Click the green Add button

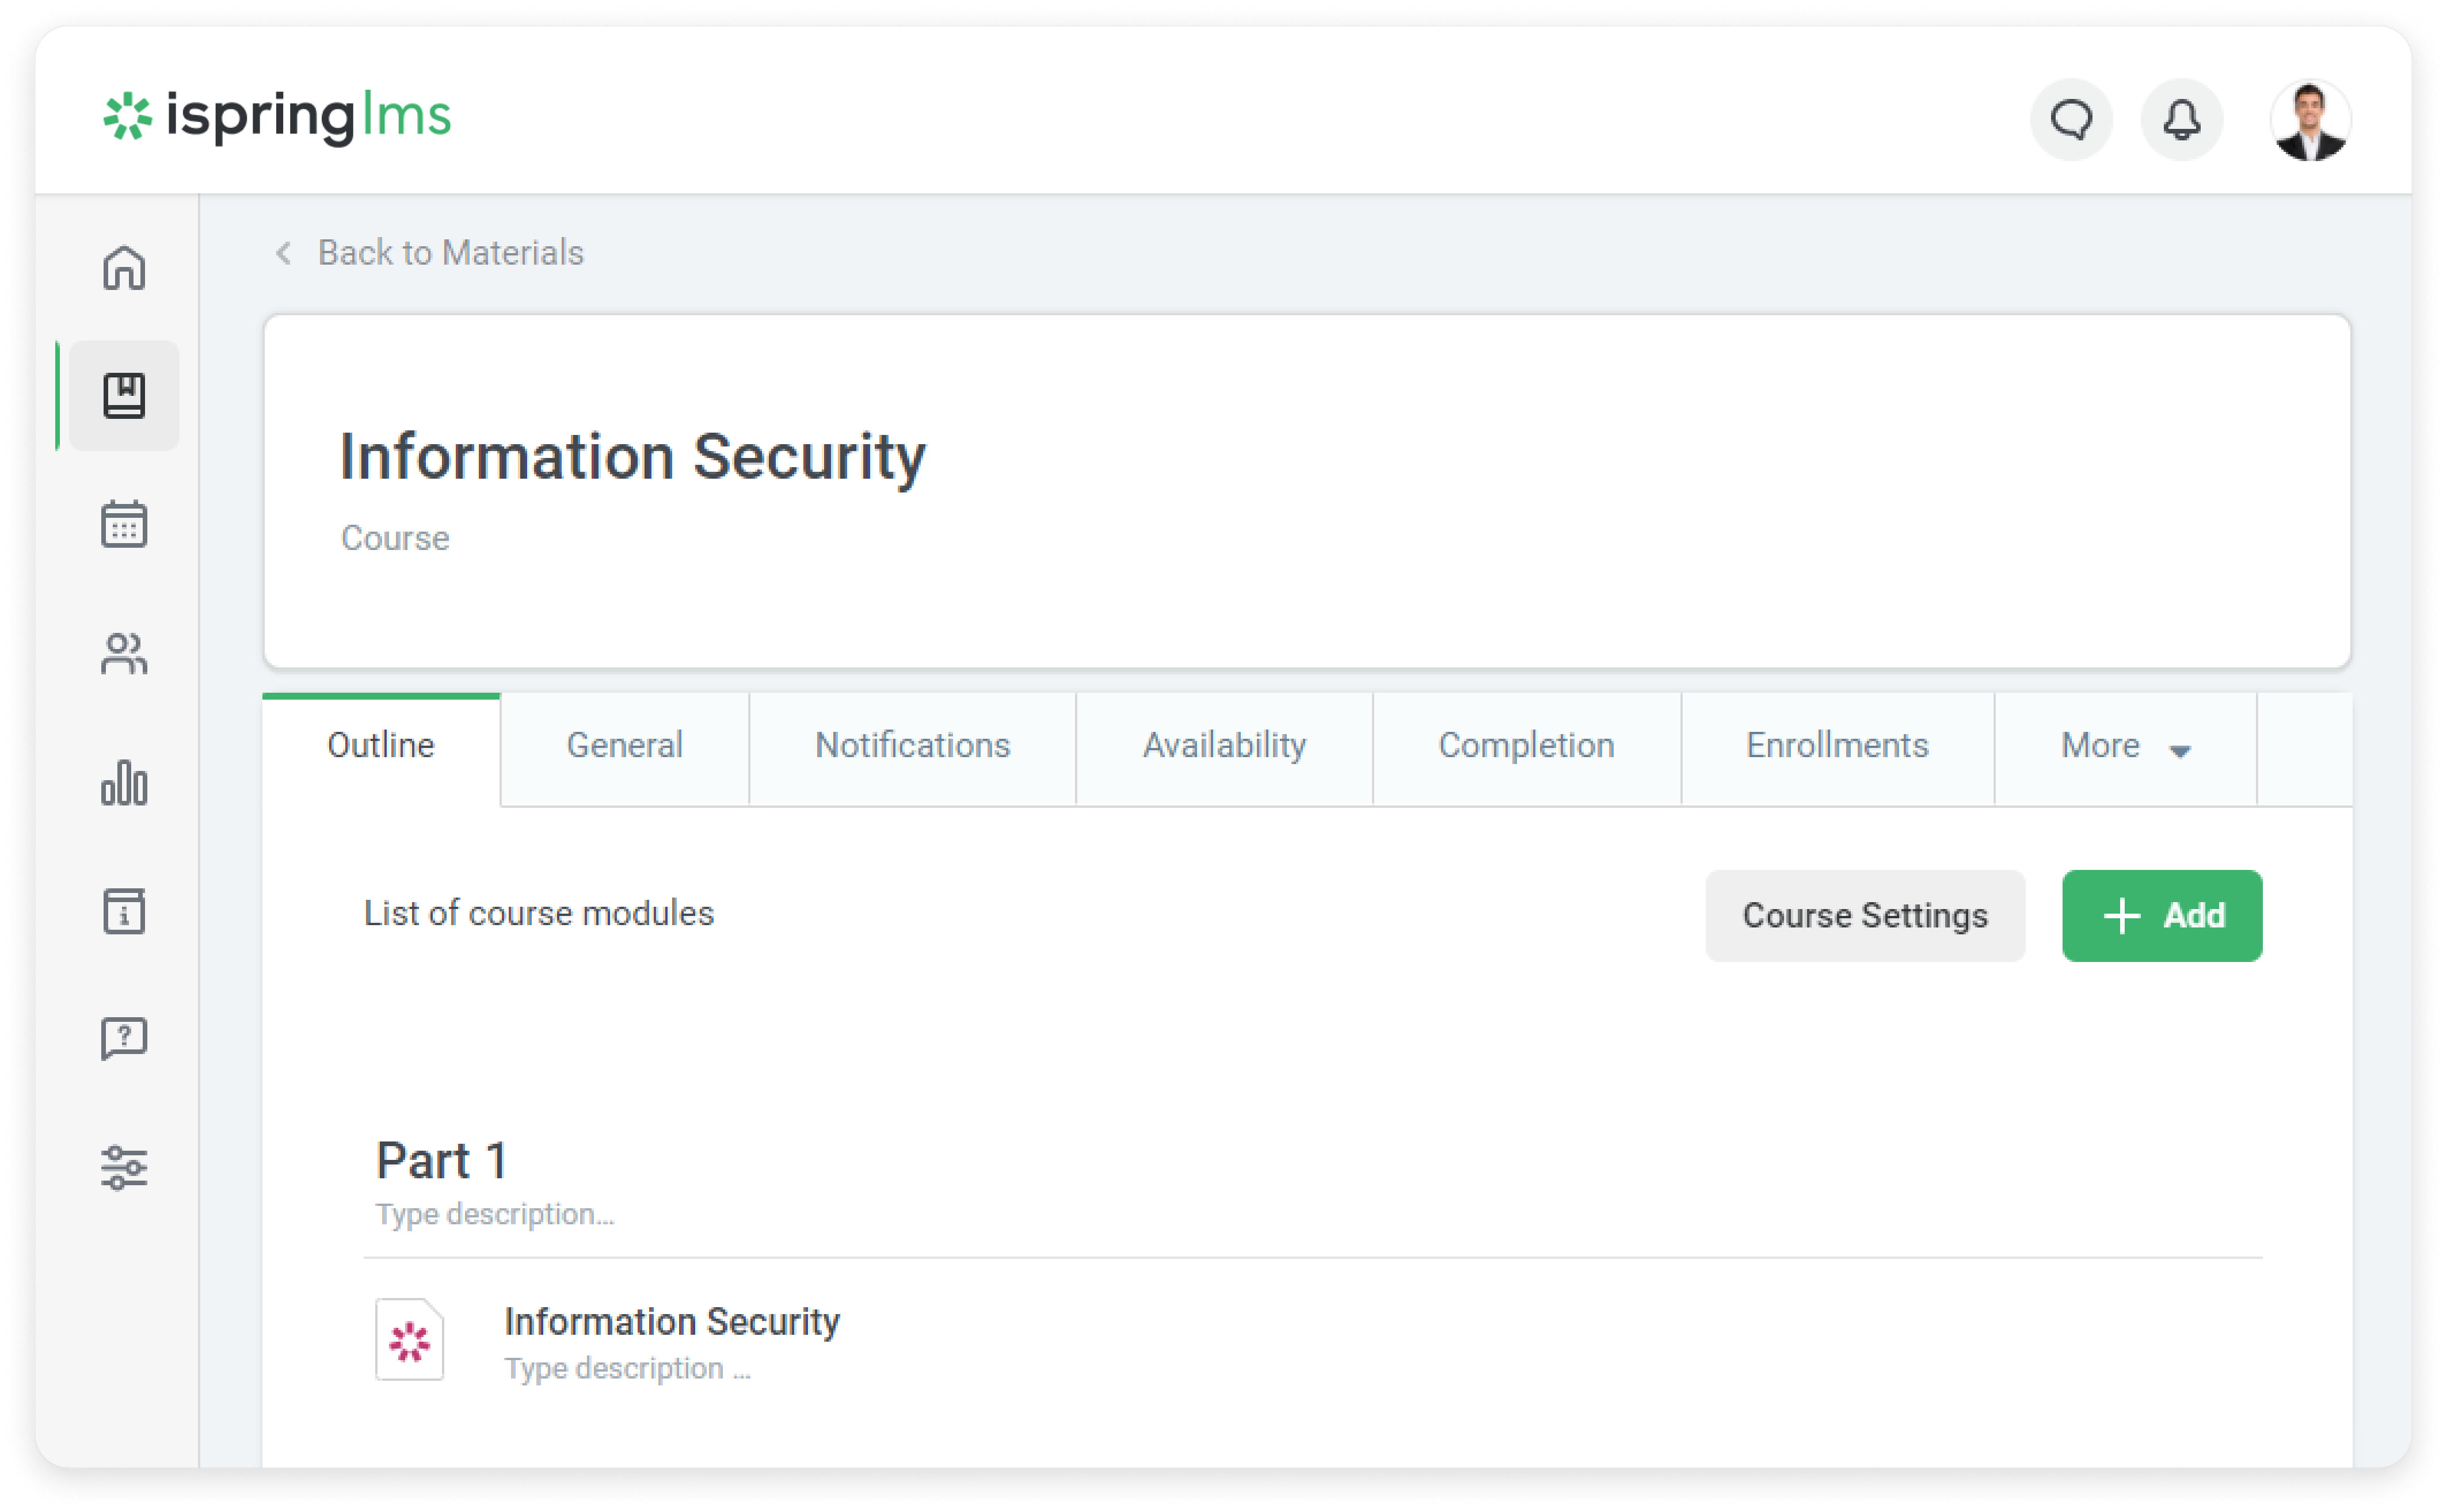(2161, 916)
